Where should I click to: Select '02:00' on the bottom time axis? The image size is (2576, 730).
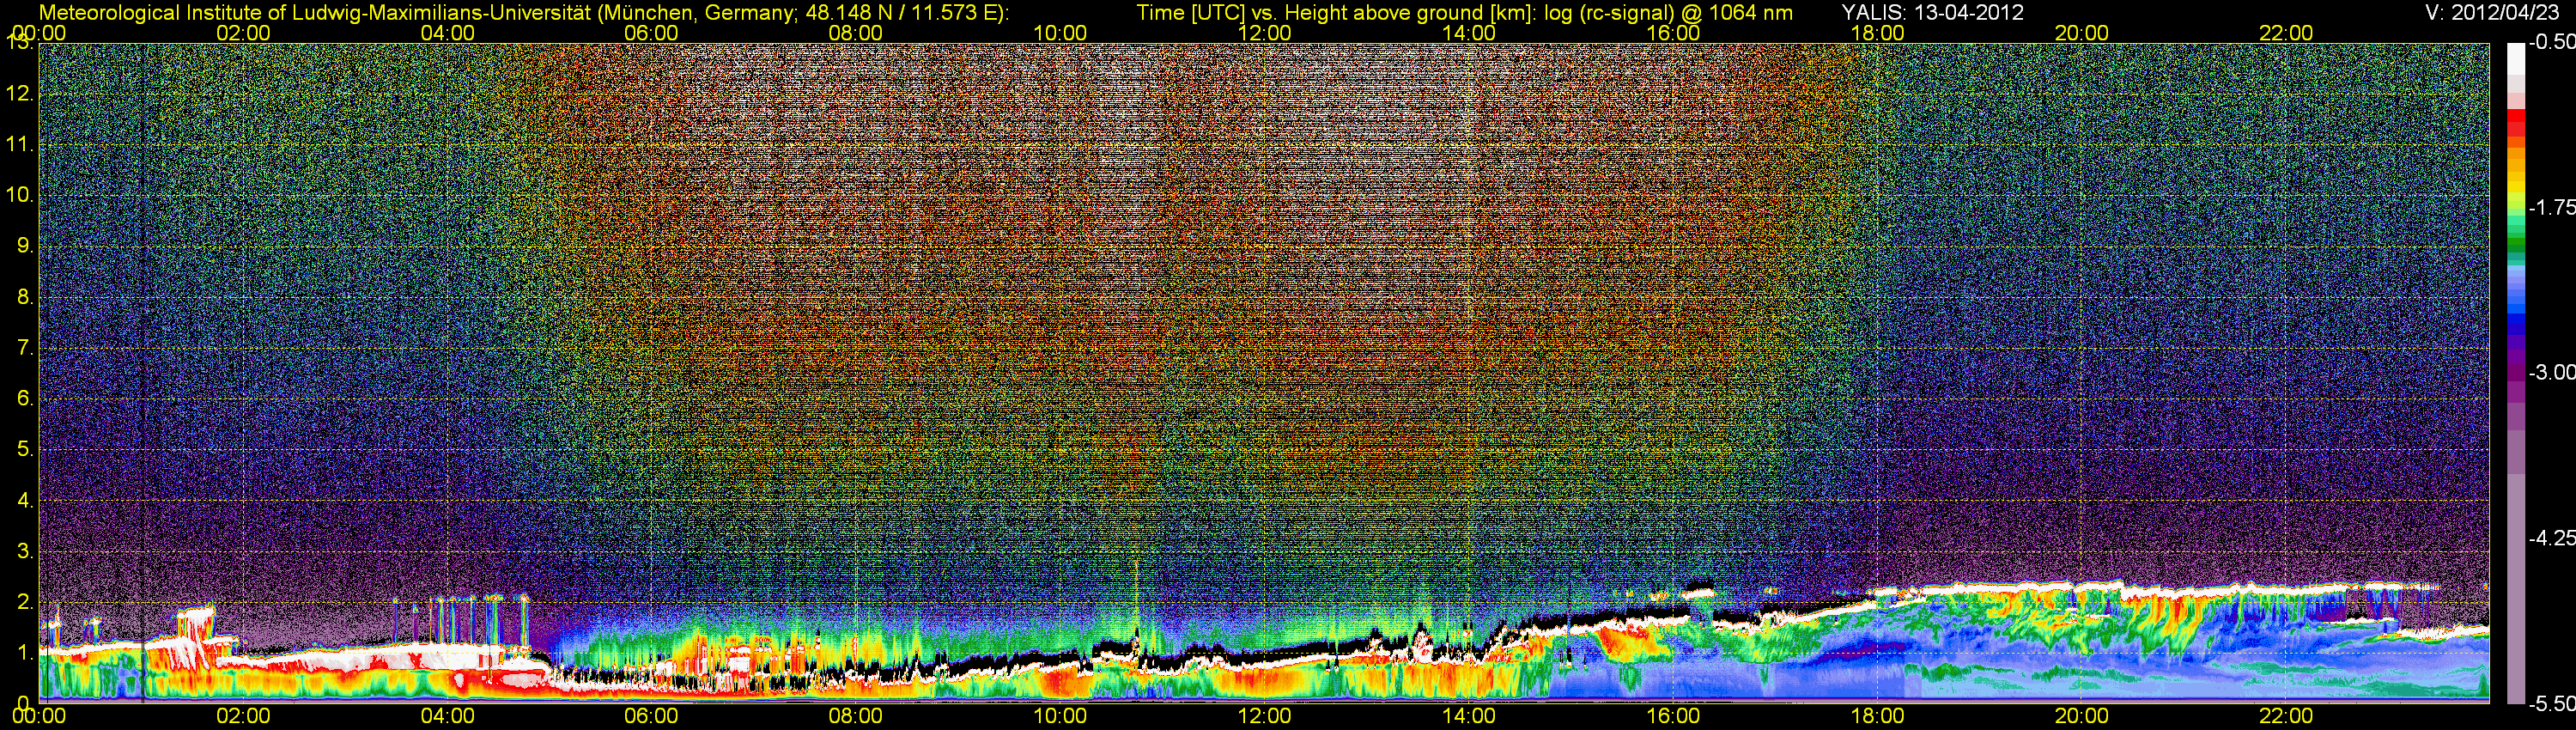(243, 716)
